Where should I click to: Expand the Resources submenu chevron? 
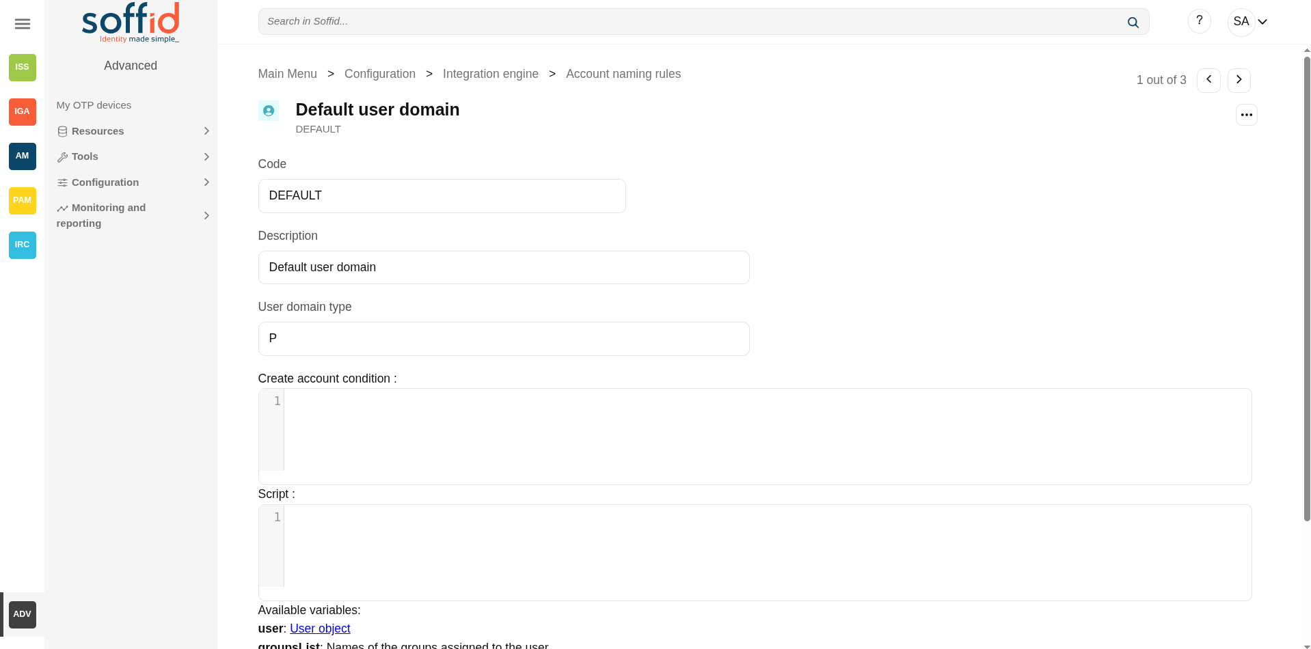pyautogui.click(x=206, y=131)
